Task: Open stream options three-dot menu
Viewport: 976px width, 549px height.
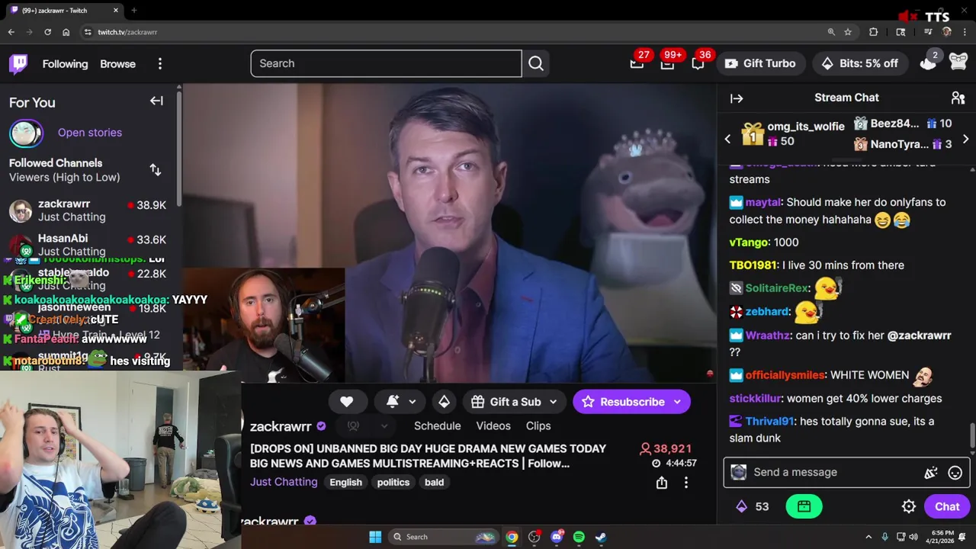Action: [x=686, y=483]
